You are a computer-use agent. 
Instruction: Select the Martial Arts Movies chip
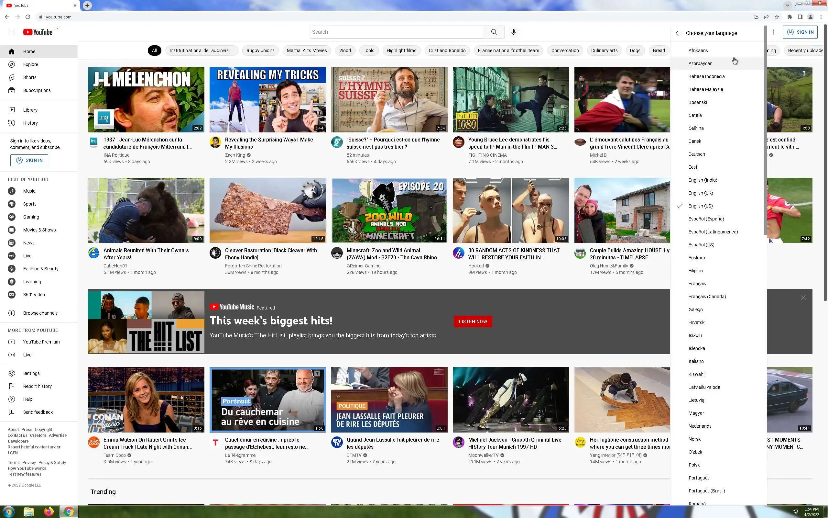[307, 51]
